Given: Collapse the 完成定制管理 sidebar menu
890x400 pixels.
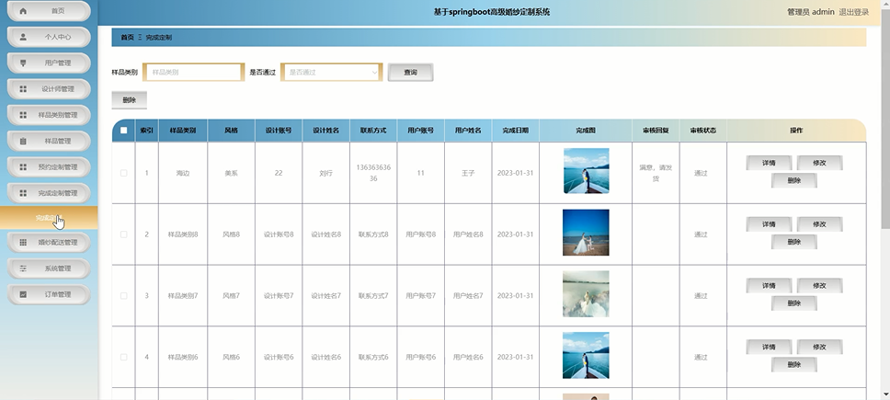Looking at the screenshot, I should click(49, 193).
